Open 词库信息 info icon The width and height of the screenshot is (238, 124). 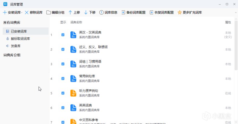101,12
